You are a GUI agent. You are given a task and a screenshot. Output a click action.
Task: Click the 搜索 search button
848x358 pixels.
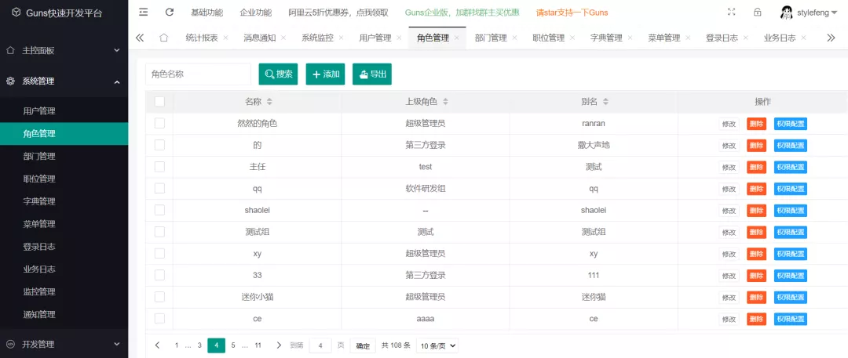click(x=278, y=74)
